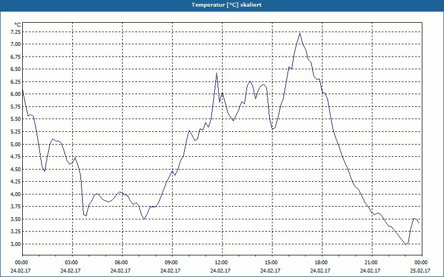Image resolution: width=444 pixels, height=277 pixels.
Task: Select the y-axis value '7,25'
Action: point(16,32)
